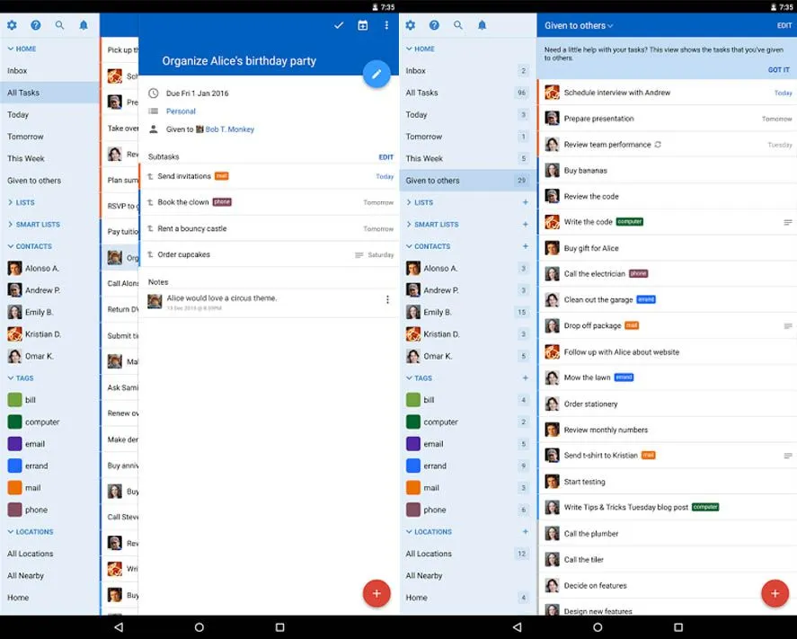Click the notes icon on Write the code

pyautogui.click(x=788, y=222)
